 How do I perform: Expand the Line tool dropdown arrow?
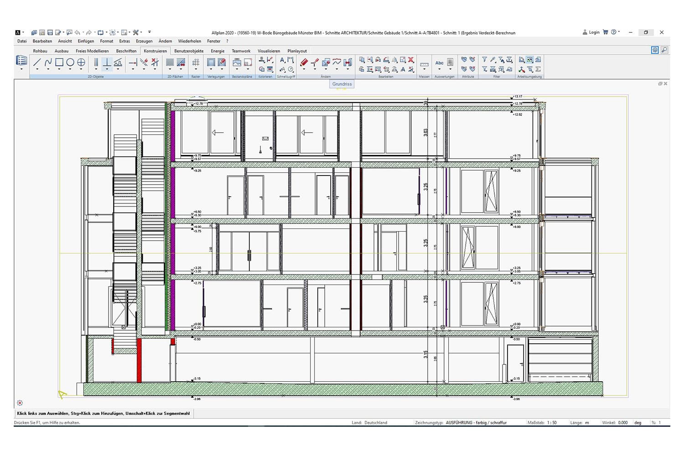click(37, 70)
